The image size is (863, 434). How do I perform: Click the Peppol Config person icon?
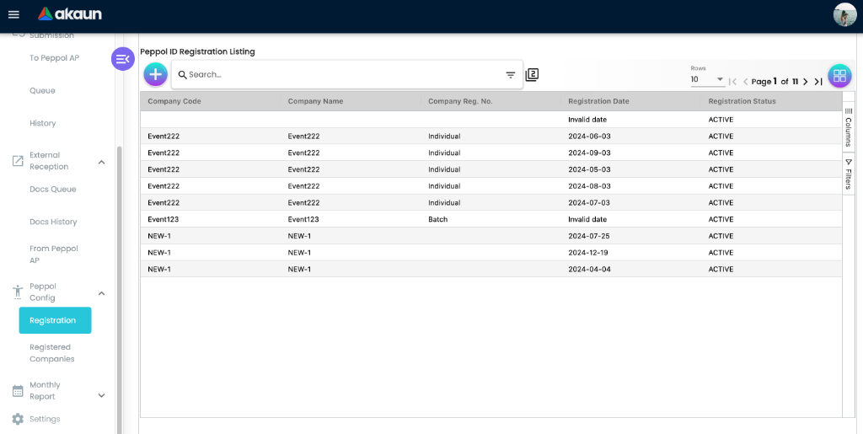click(x=18, y=292)
